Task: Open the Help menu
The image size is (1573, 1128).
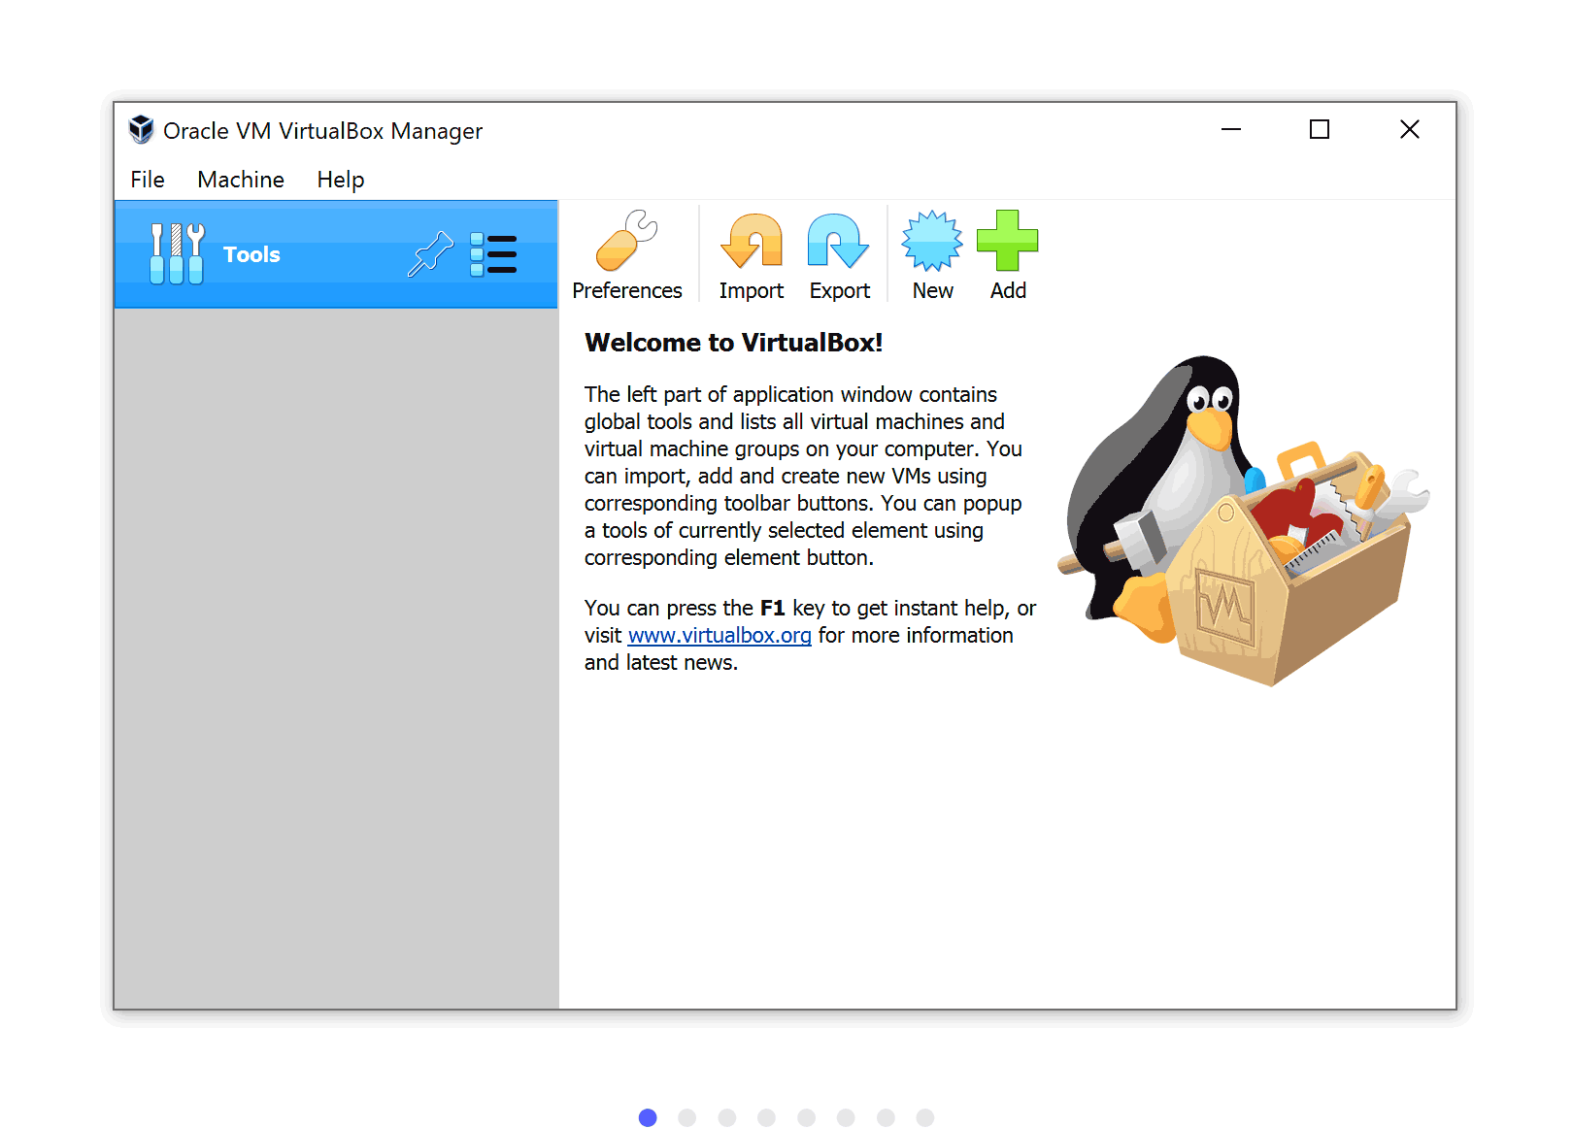Action: [x=341, y=180]
